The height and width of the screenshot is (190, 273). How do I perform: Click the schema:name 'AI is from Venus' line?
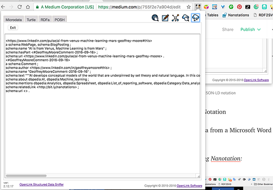tap(56, 48)
